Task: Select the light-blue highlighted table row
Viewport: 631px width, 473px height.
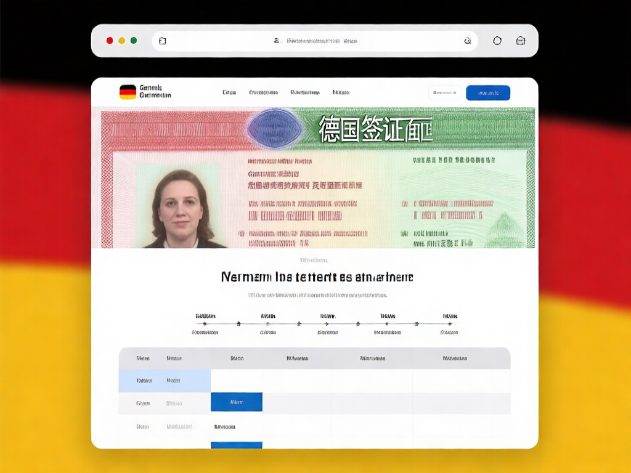Action: pyautogui.click(x=165, y=381)
